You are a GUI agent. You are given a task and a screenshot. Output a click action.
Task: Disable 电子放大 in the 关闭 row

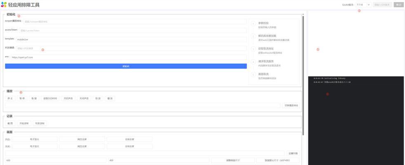(x=34, y=146)
